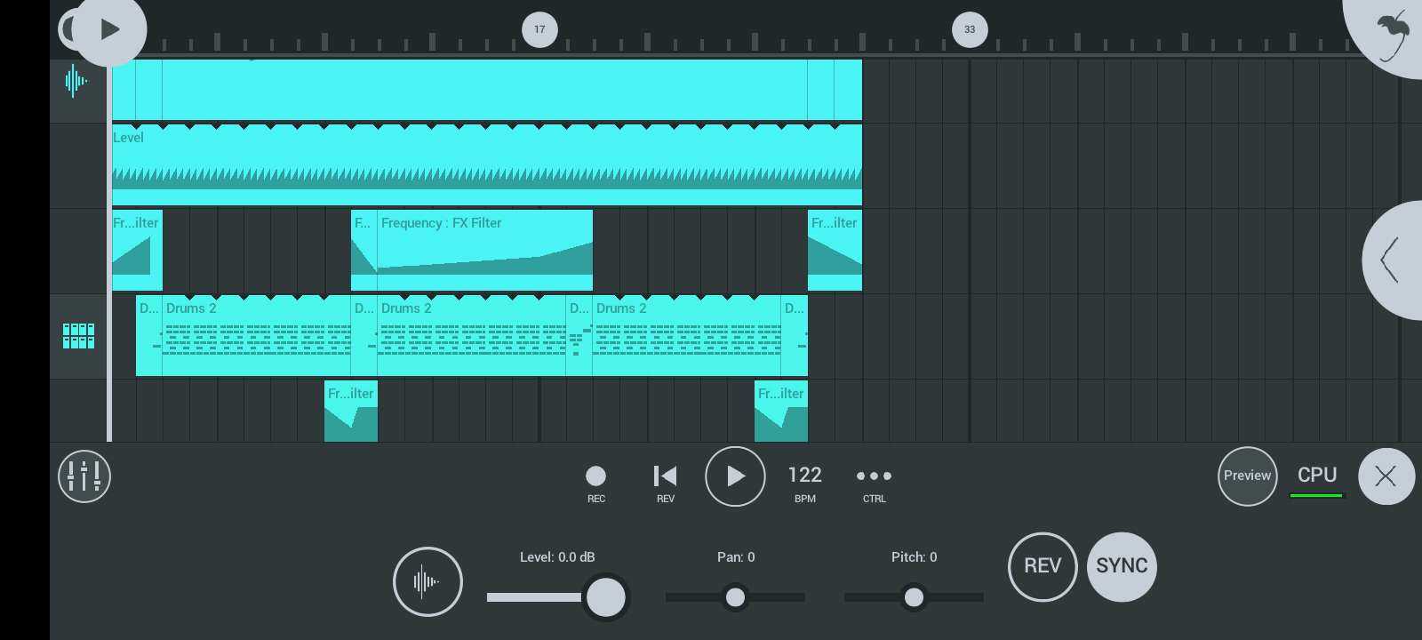1422x640 pixels.
Task: Open the mixer panel icon
Action: (x=84, y=476)
